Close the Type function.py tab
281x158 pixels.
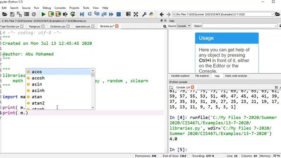click(22, 26)
